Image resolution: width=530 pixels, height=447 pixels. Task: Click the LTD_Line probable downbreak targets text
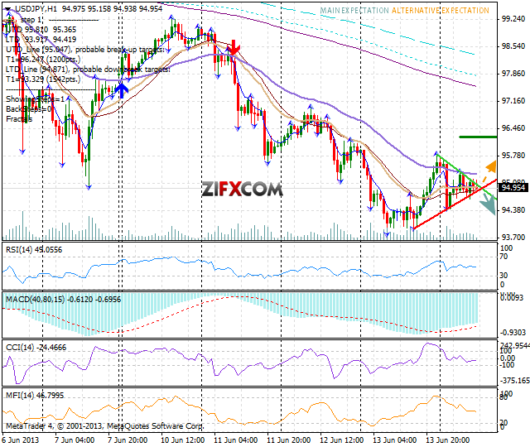(88, 70)
